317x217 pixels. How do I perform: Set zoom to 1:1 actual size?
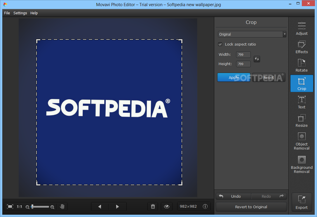[19, 206]
